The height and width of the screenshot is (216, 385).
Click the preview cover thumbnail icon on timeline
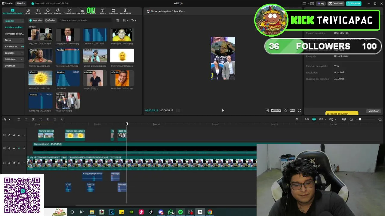coord(344,119)
